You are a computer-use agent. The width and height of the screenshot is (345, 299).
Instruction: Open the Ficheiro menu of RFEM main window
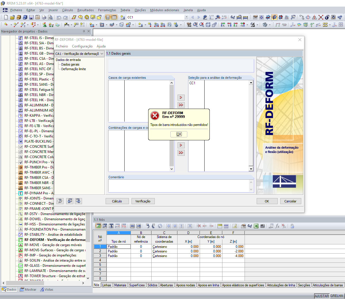[x=16, y=10]
